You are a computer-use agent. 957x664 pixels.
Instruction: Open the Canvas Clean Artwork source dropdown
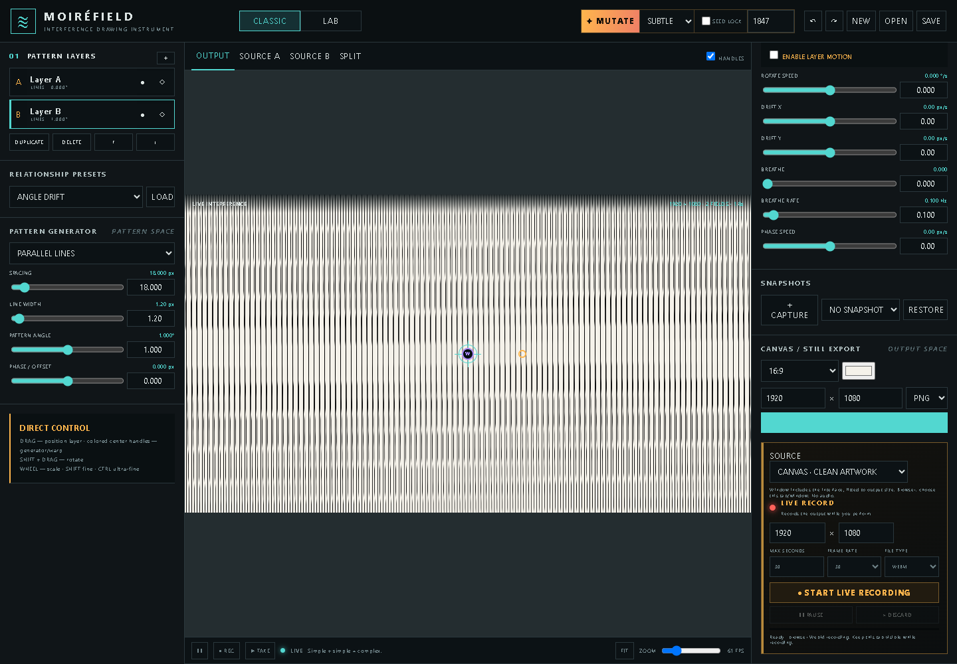[x=839, y=472]
